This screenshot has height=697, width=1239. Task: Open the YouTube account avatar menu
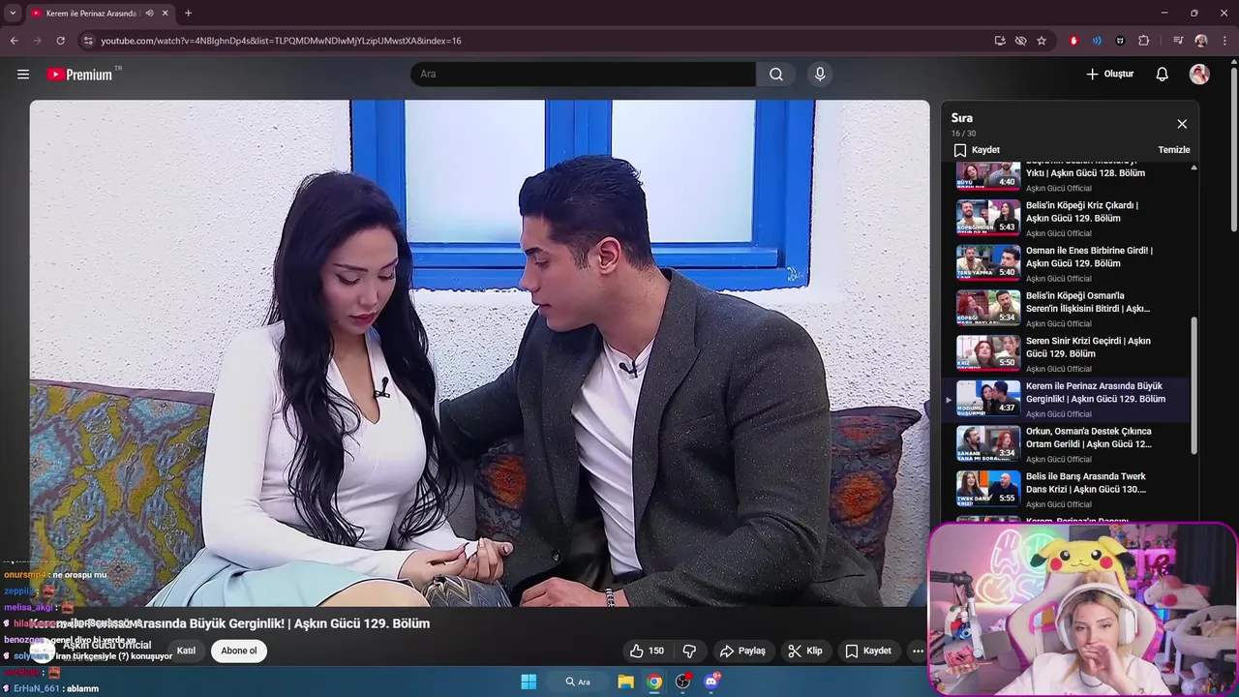coord(1199,74)
